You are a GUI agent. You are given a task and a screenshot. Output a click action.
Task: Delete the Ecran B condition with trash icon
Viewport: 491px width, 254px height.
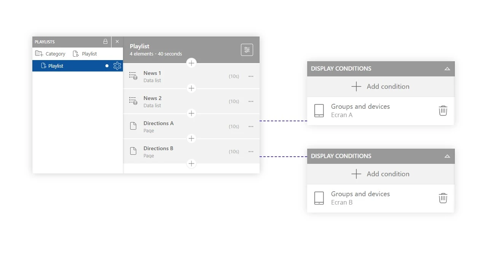[x=443, y=198]
